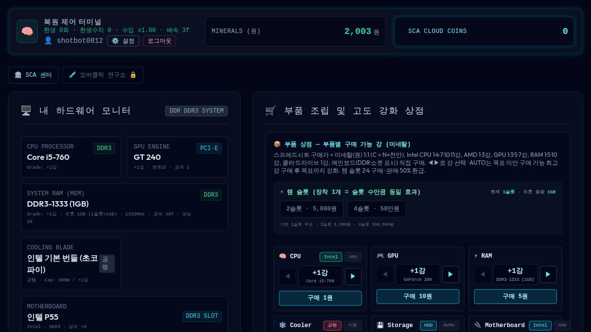Viewport: 591px width, 332px height.
Task: Select HDD type in Storage
Action: point(428,326)
